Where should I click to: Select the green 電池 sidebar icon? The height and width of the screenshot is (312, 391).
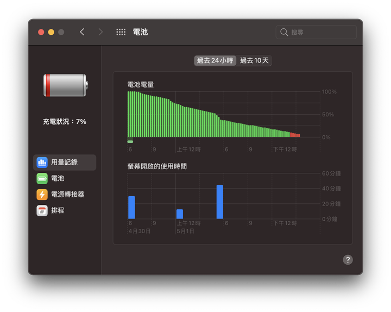pyautogui.click(x=42, y=178)
